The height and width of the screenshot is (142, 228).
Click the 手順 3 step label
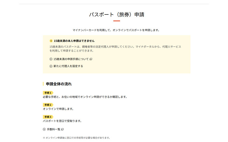pos(48,117)
